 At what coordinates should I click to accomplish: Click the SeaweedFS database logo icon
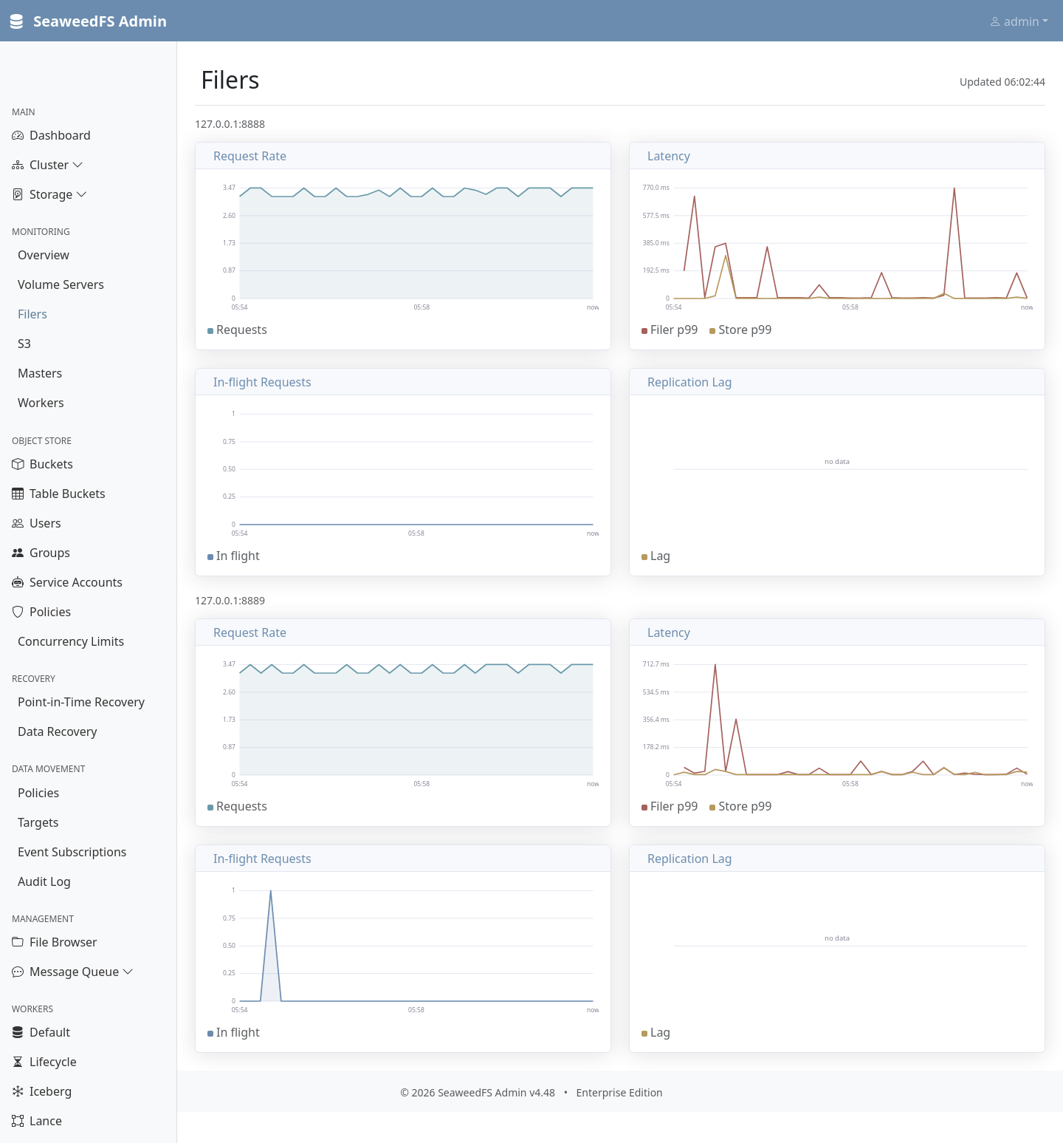click(16, 21)
